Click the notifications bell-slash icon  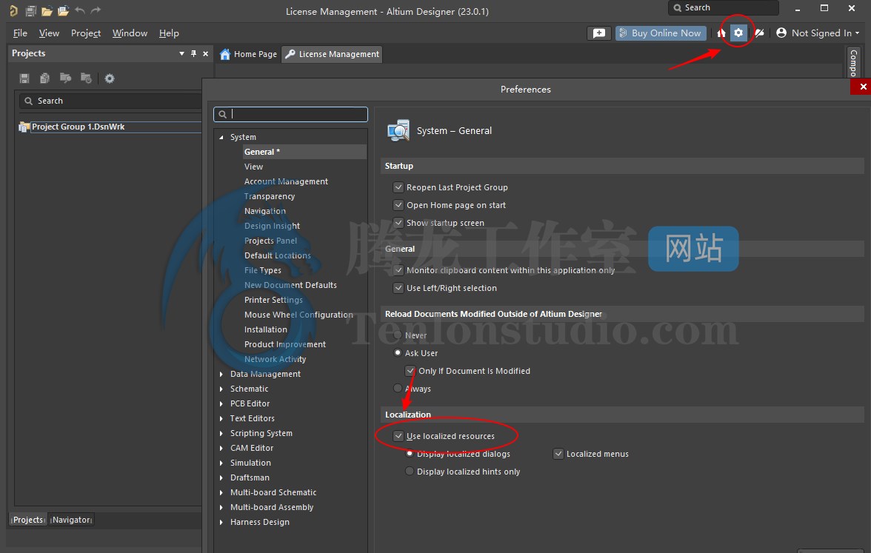pos(759,33)
